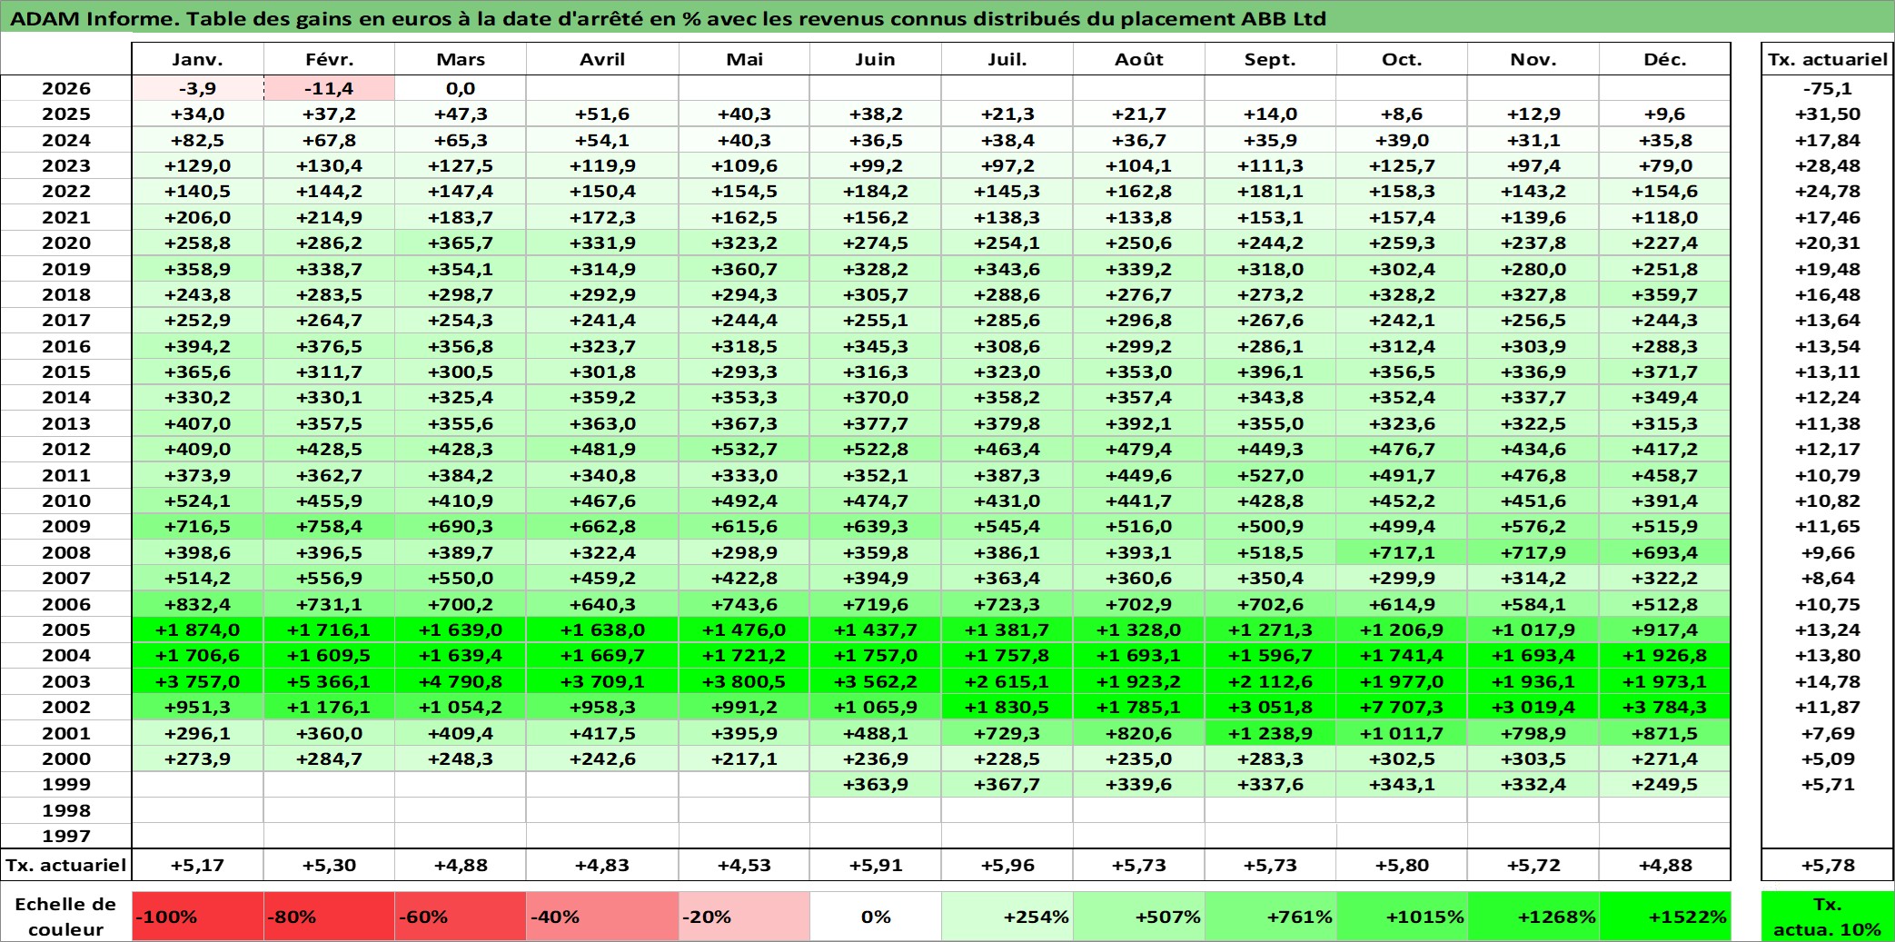1895x942 pixels.
Task: Select the +717,9 cell in 2008
Action: point(1533,552)
